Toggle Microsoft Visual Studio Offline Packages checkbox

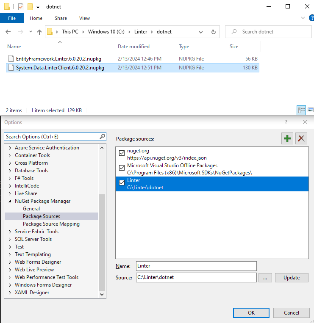122,168
